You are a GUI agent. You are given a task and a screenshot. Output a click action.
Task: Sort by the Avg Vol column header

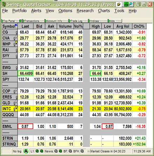(x=123, y=26)
